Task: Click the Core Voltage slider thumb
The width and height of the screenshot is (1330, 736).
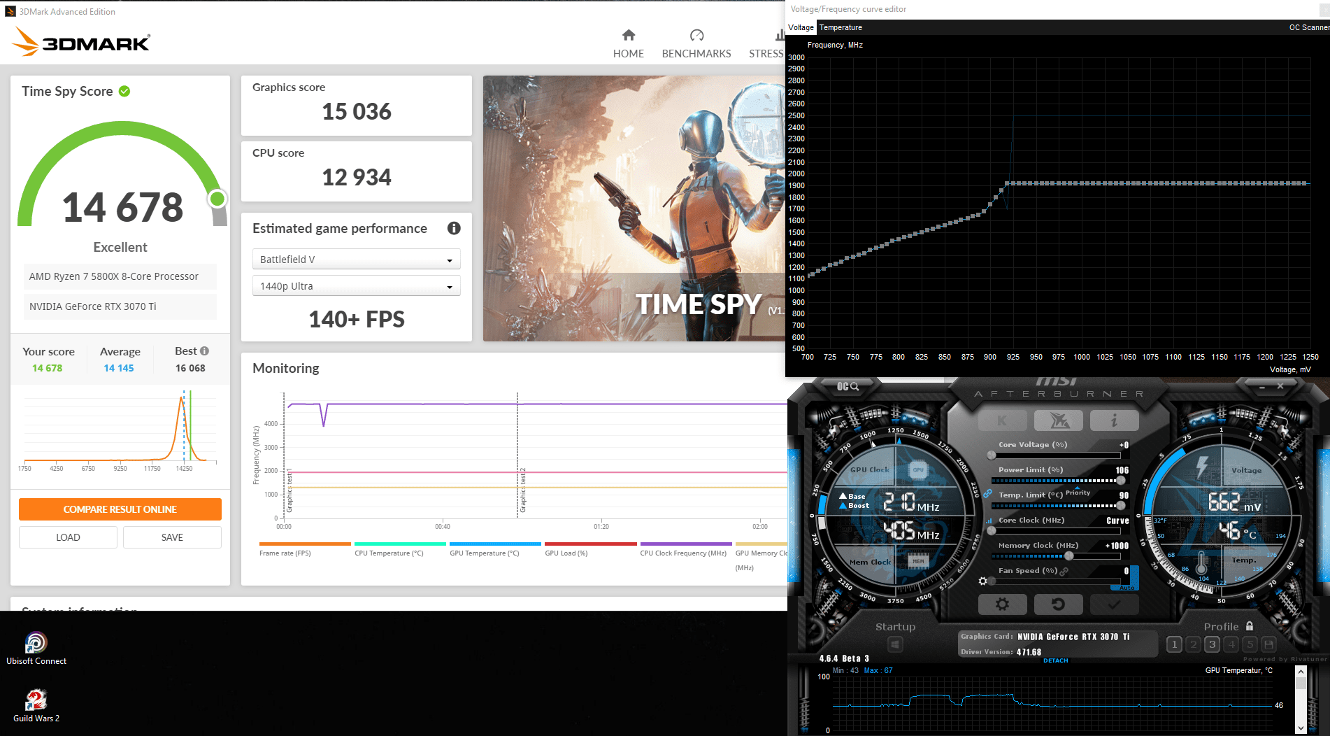Action: [991, 455]
